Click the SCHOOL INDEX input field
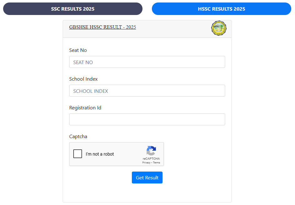This screenshot has width=295, height=205. point(147,91)
